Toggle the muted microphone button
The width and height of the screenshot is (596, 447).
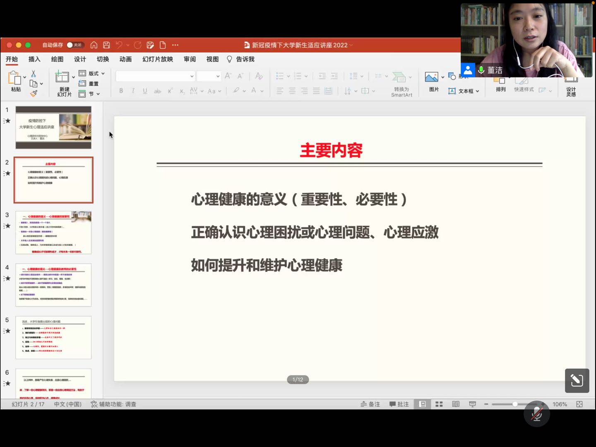tap(537, 413)
